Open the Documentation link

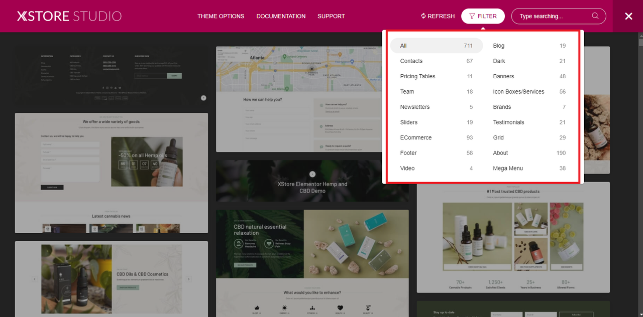click(281, 16)
